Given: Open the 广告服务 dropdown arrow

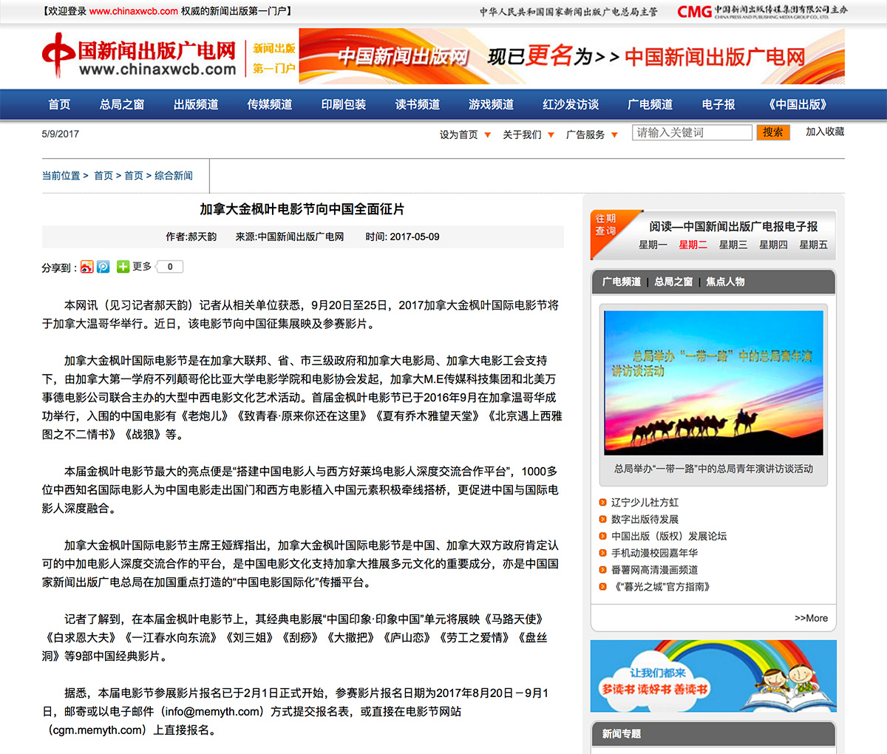Looking at the screenshot, I should (x=614, y=135).
